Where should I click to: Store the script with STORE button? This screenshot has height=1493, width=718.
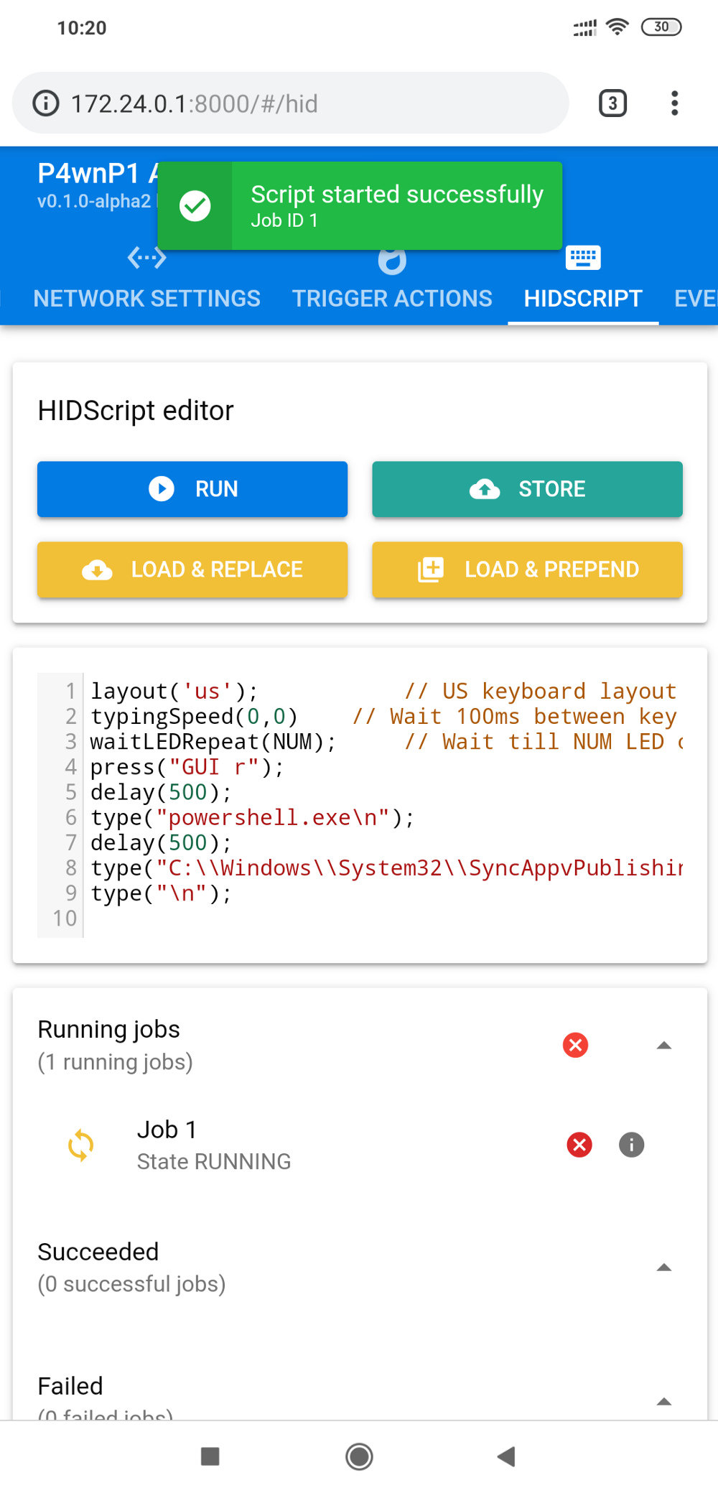tap(527, 489)
